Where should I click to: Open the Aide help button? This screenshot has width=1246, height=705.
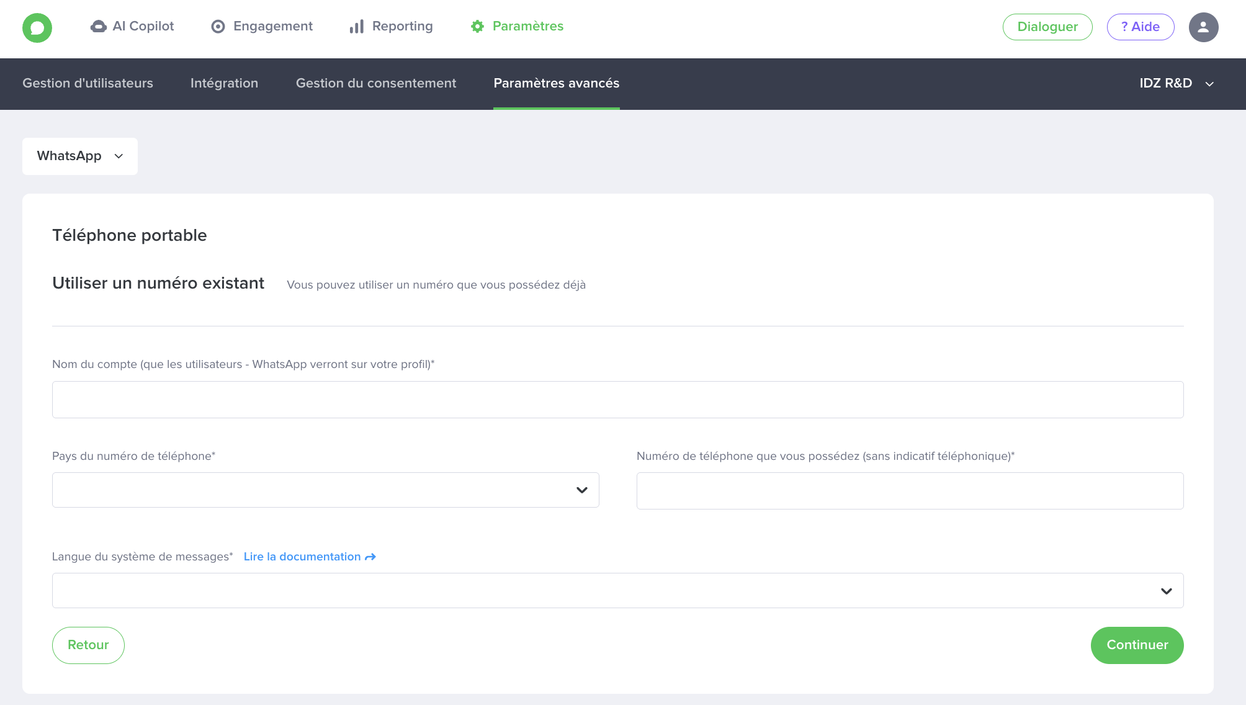[1141, 27]
